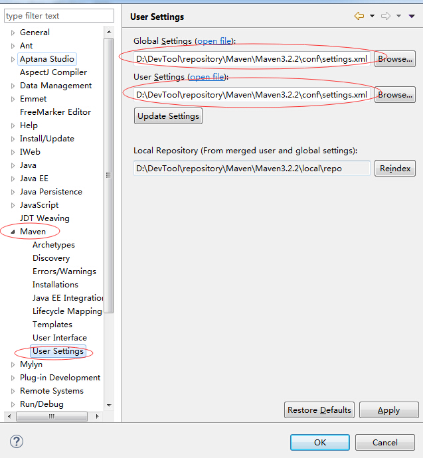Click the forward navigation arrow icon

pyautogui.click(x=386, y=16)
